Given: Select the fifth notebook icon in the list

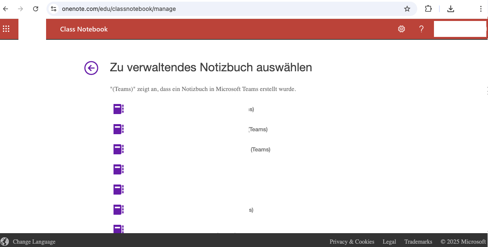Looking at the screenshot, I should pos(118,190).
